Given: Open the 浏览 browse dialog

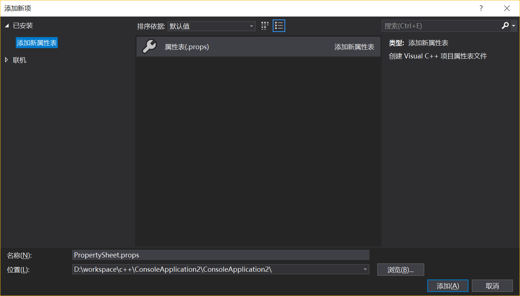Looking at the screenshot, I should tap(400, 269).
